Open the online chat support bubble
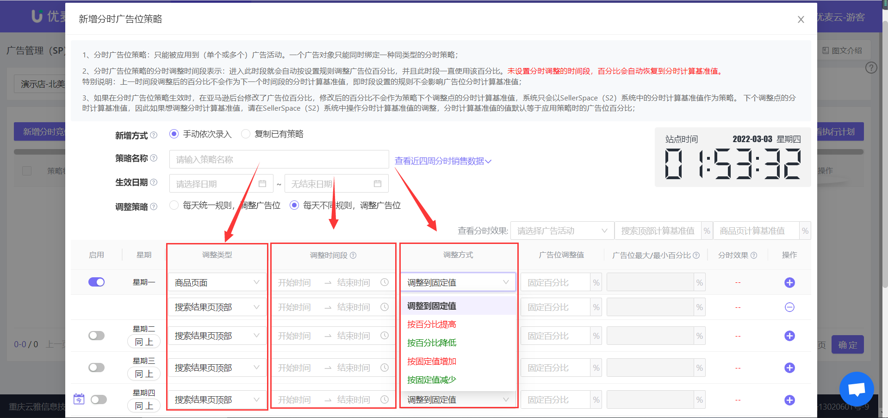This screenshot has height=418, width=888. coord(857,389)
